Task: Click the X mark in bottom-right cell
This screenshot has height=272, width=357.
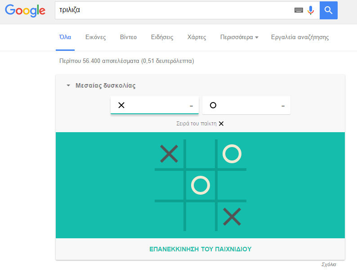Action: pyautogui.click(x=232, y=217)
